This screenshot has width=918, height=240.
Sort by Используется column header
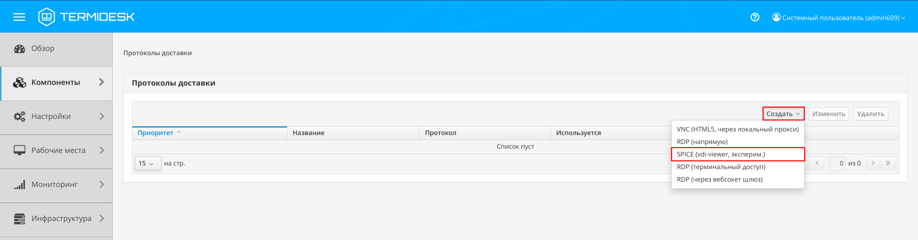coord(611,133)
